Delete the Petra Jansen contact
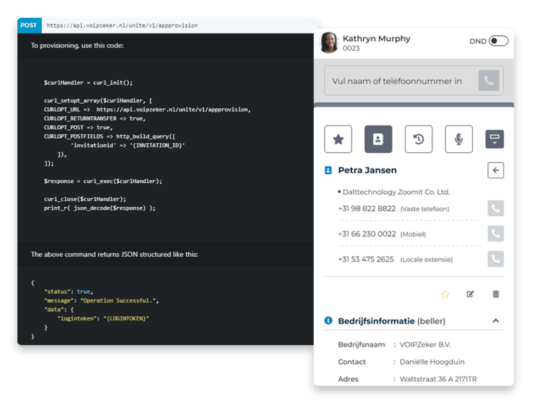This screenshot has width=536, height=400. point(495,294)
